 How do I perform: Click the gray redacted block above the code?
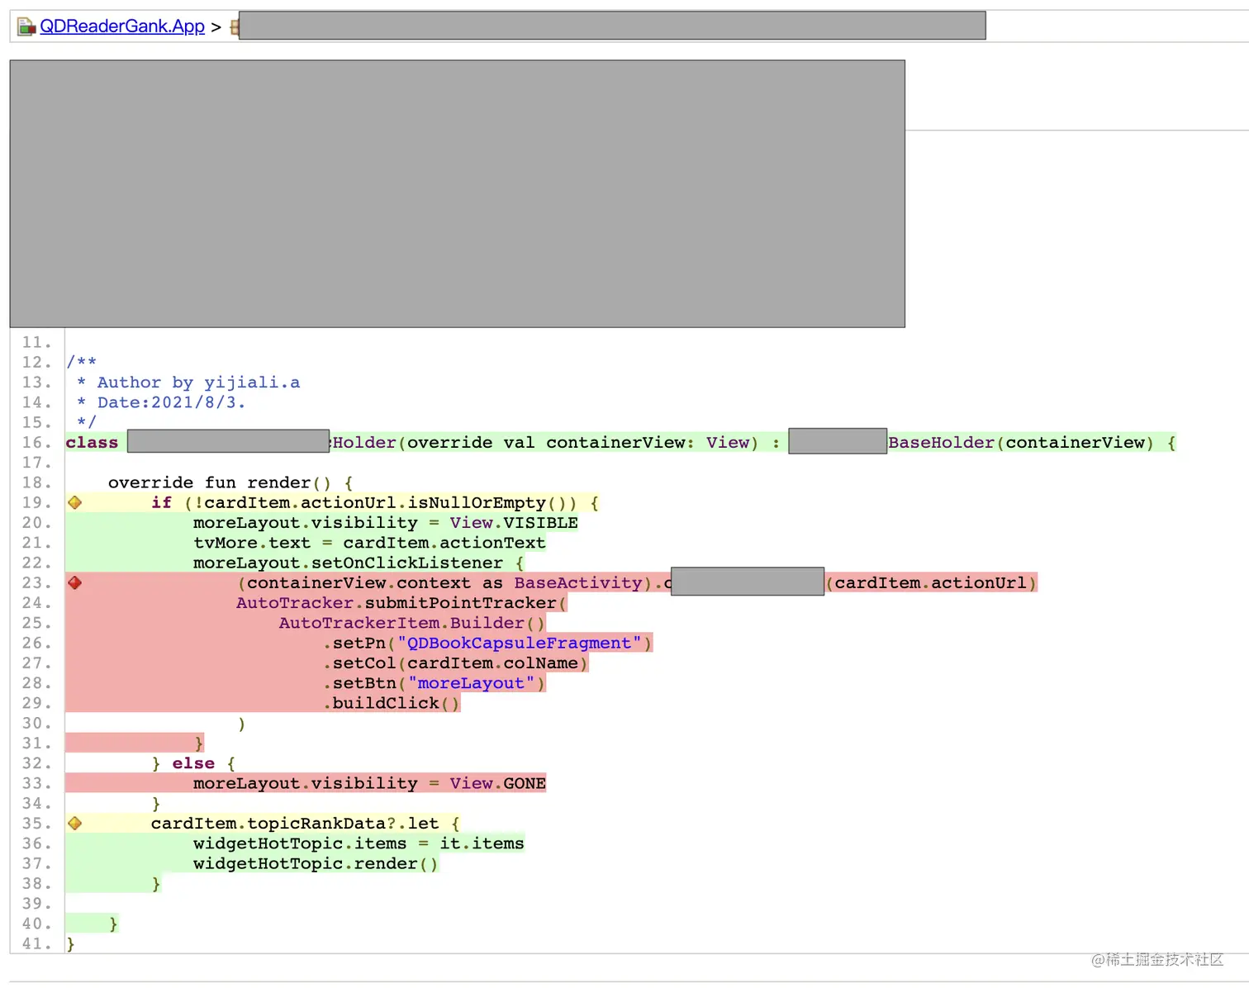[x=457, y=192]
